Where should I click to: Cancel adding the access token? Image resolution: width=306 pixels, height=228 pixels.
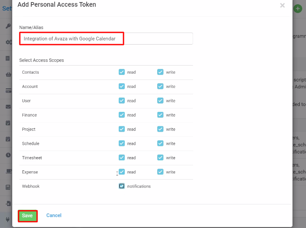point(54,215)
